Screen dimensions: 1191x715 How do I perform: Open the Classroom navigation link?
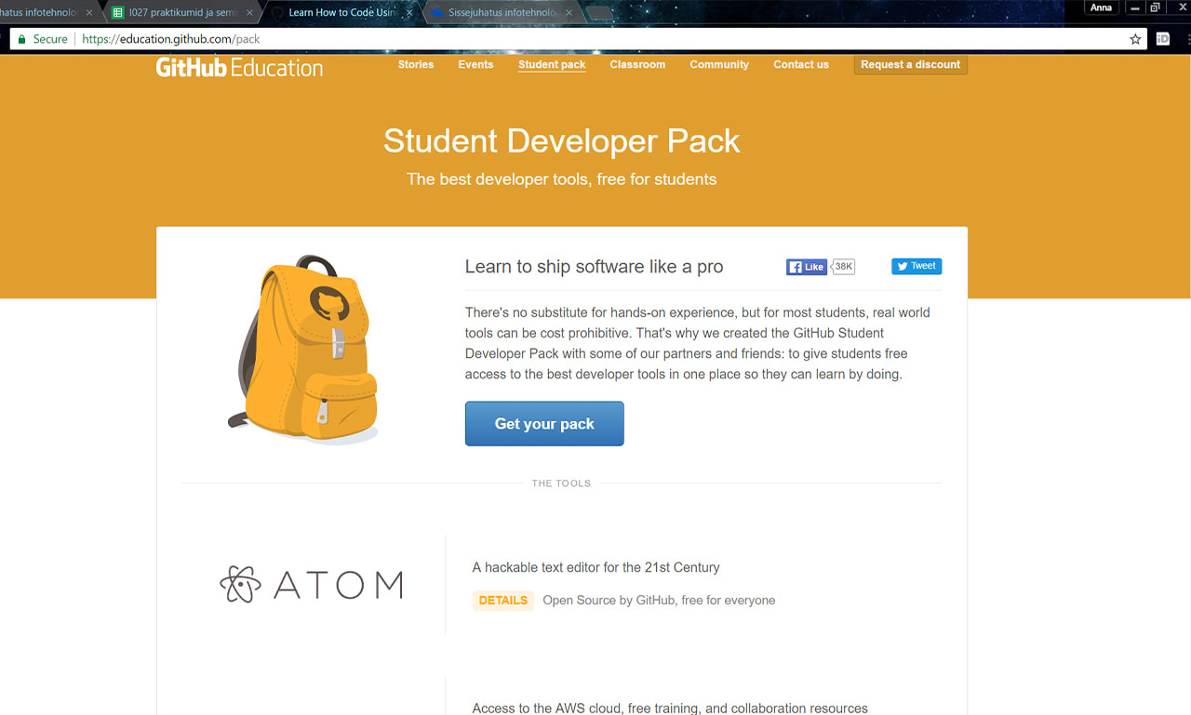point(637,64)
